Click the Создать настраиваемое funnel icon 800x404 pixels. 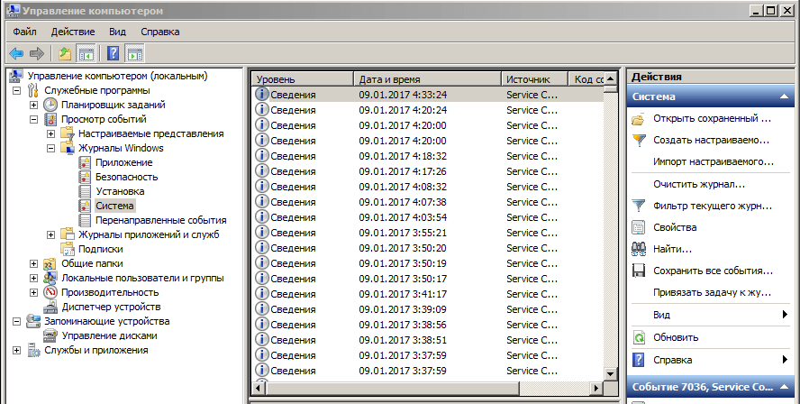[639, 141]
